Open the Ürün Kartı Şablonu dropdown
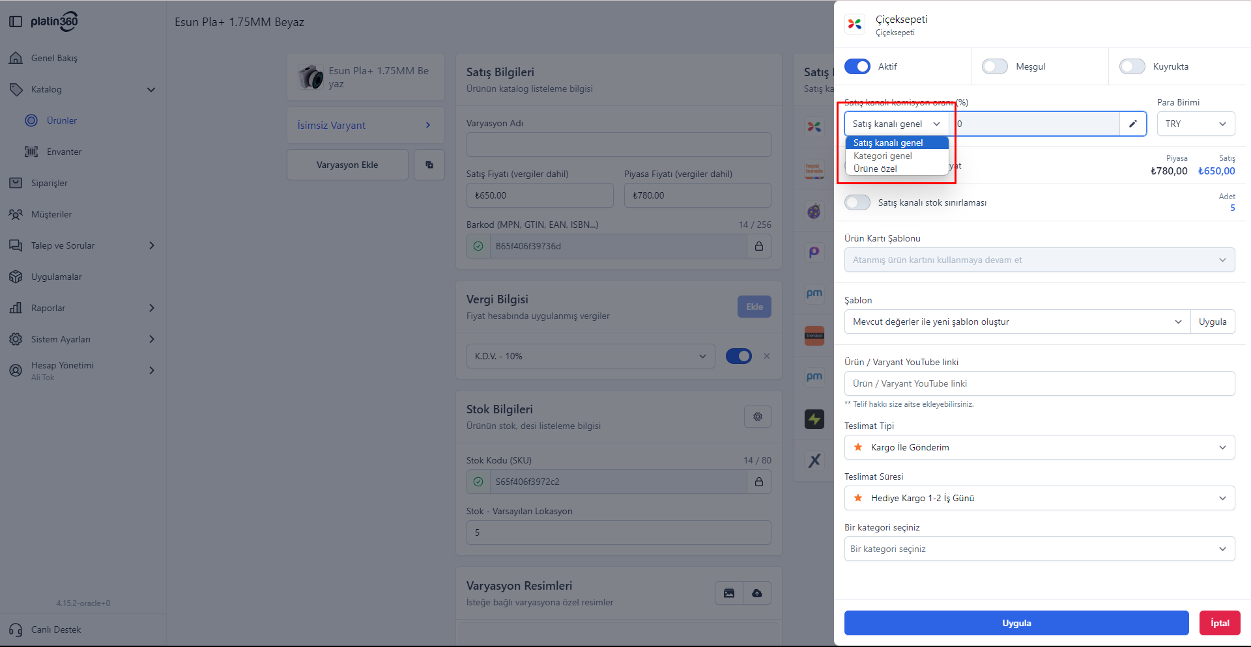 pos(1040,260)
